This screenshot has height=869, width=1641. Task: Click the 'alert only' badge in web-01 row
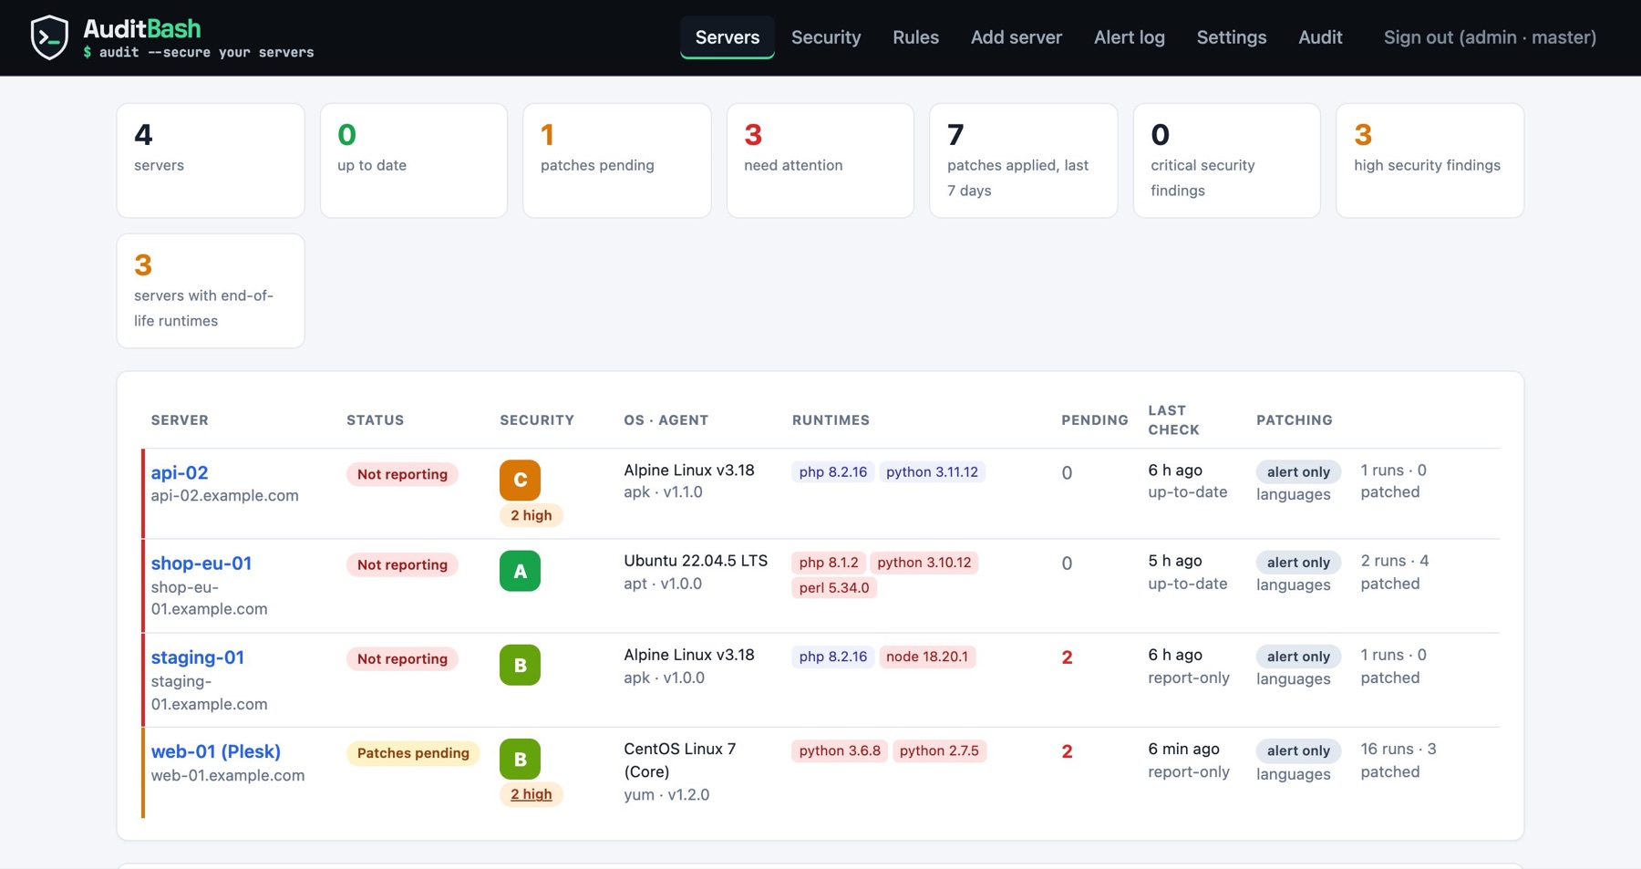coord(1298,750)
